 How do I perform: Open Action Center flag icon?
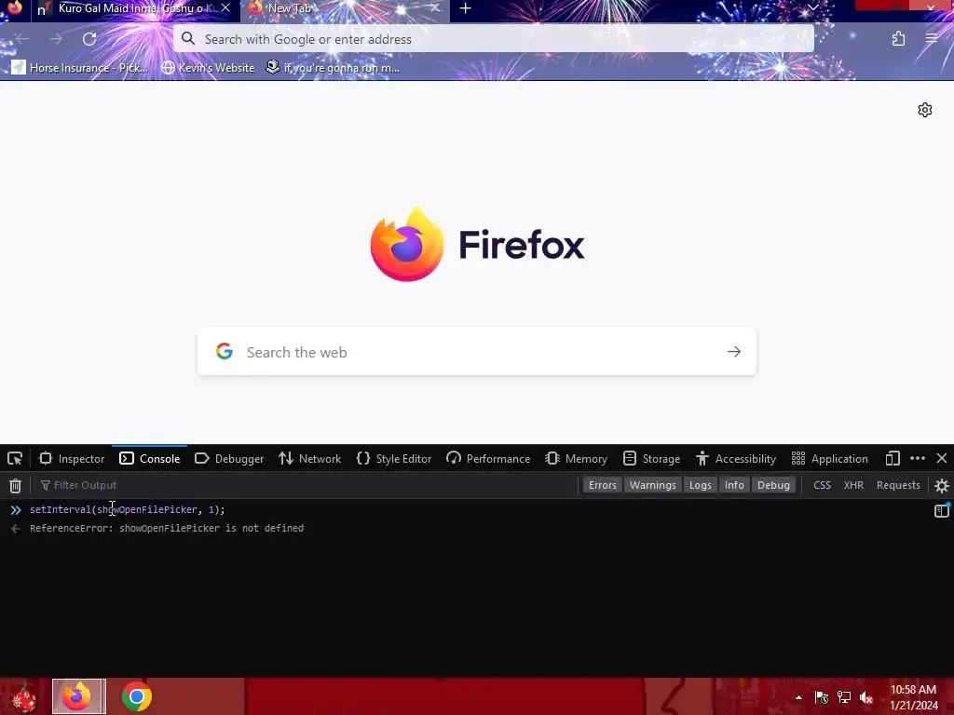pyautogui.click(x=822, y=697)
